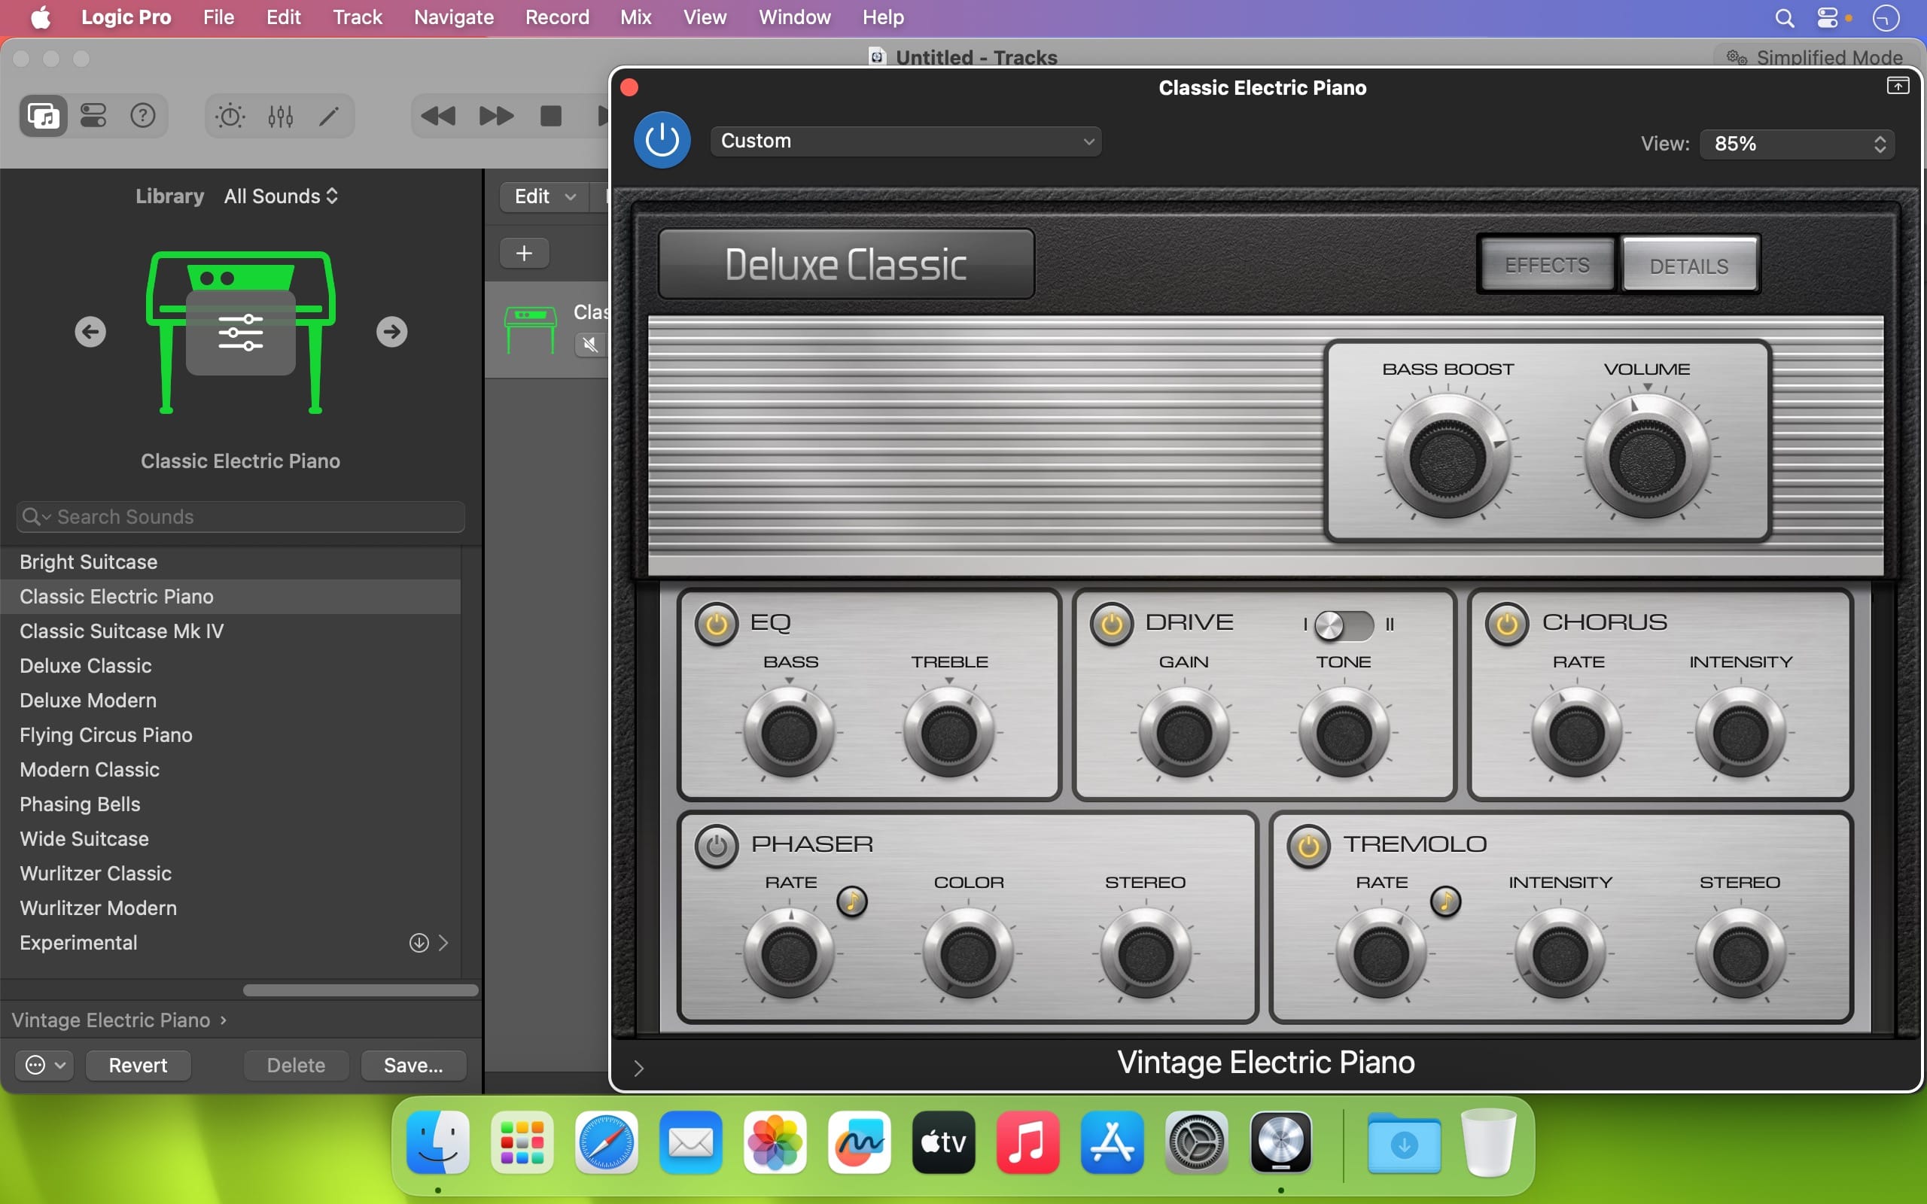Open the Editors pencil icon

pyautogui.click(x=329, y=116)
